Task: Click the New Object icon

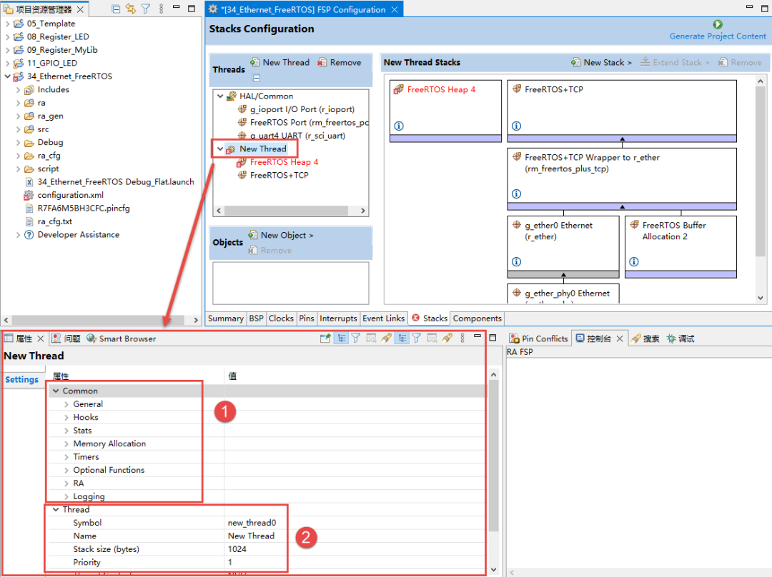Action: click(x=252, y=235)
